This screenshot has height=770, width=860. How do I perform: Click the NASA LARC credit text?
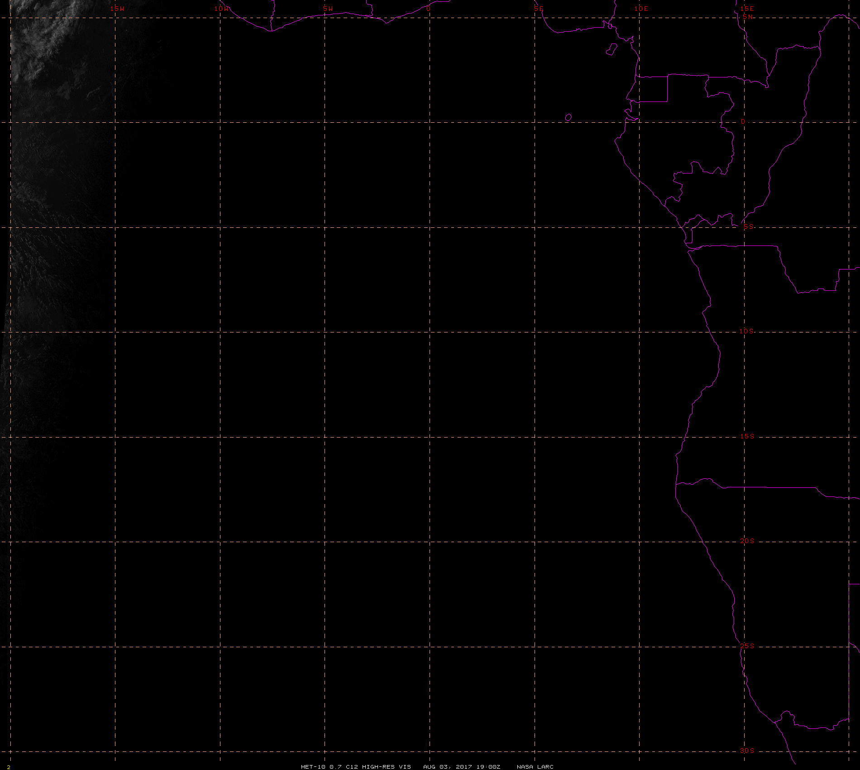(x=535, y=766)
